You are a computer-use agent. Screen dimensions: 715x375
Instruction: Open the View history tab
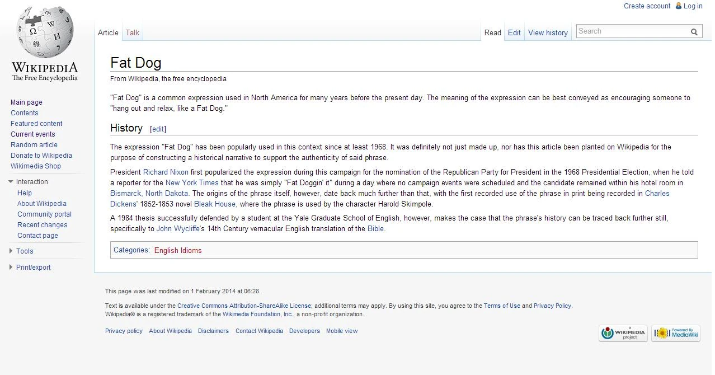[x=548, y=32]
